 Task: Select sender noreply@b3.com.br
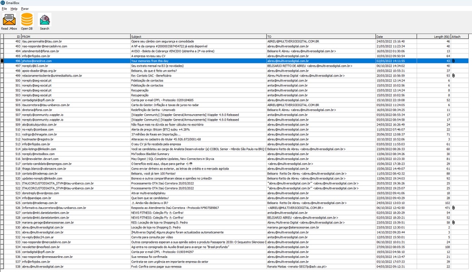[35, 66]
